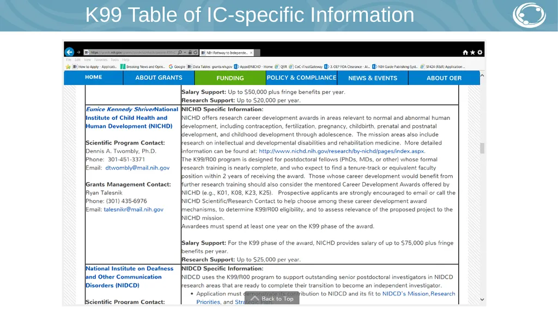Open Eunice Kennedy Shriver NICHD institute link

click(132, 118)
